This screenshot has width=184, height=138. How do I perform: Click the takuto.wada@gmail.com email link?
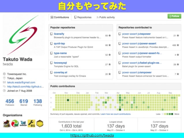coord(21,82)
